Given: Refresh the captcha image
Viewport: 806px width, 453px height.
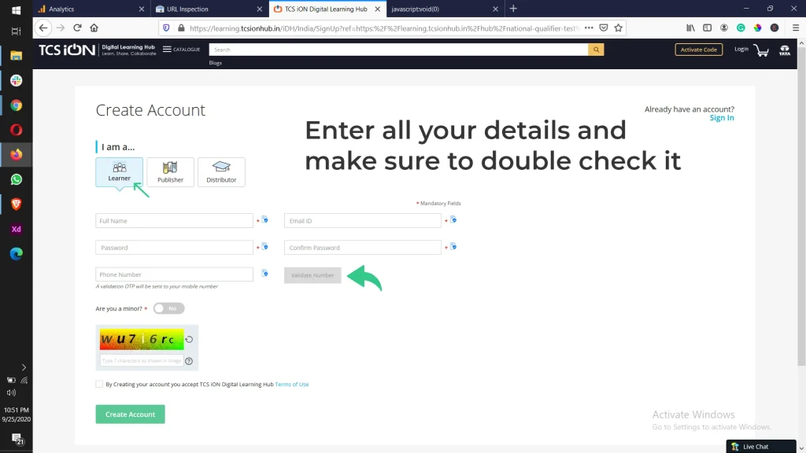Looking at the screenshot, I should point(190,340).
